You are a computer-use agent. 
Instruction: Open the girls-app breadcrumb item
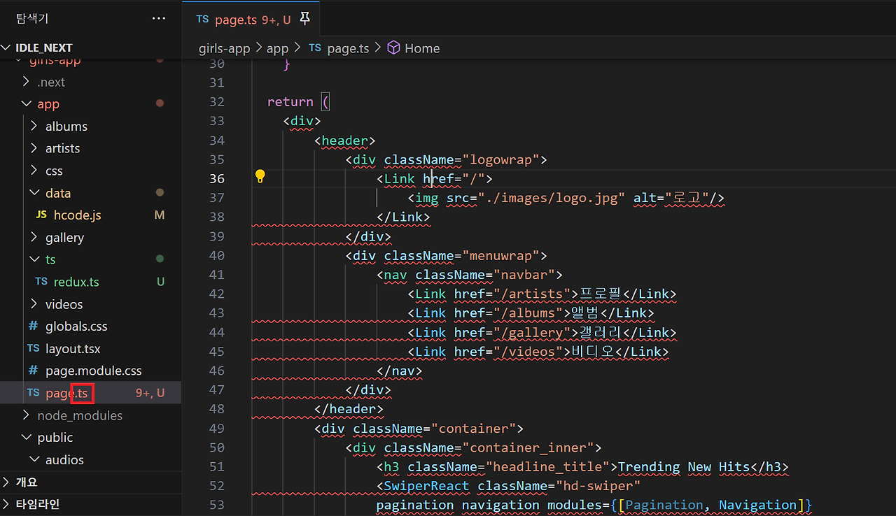(x=224, y=48)
